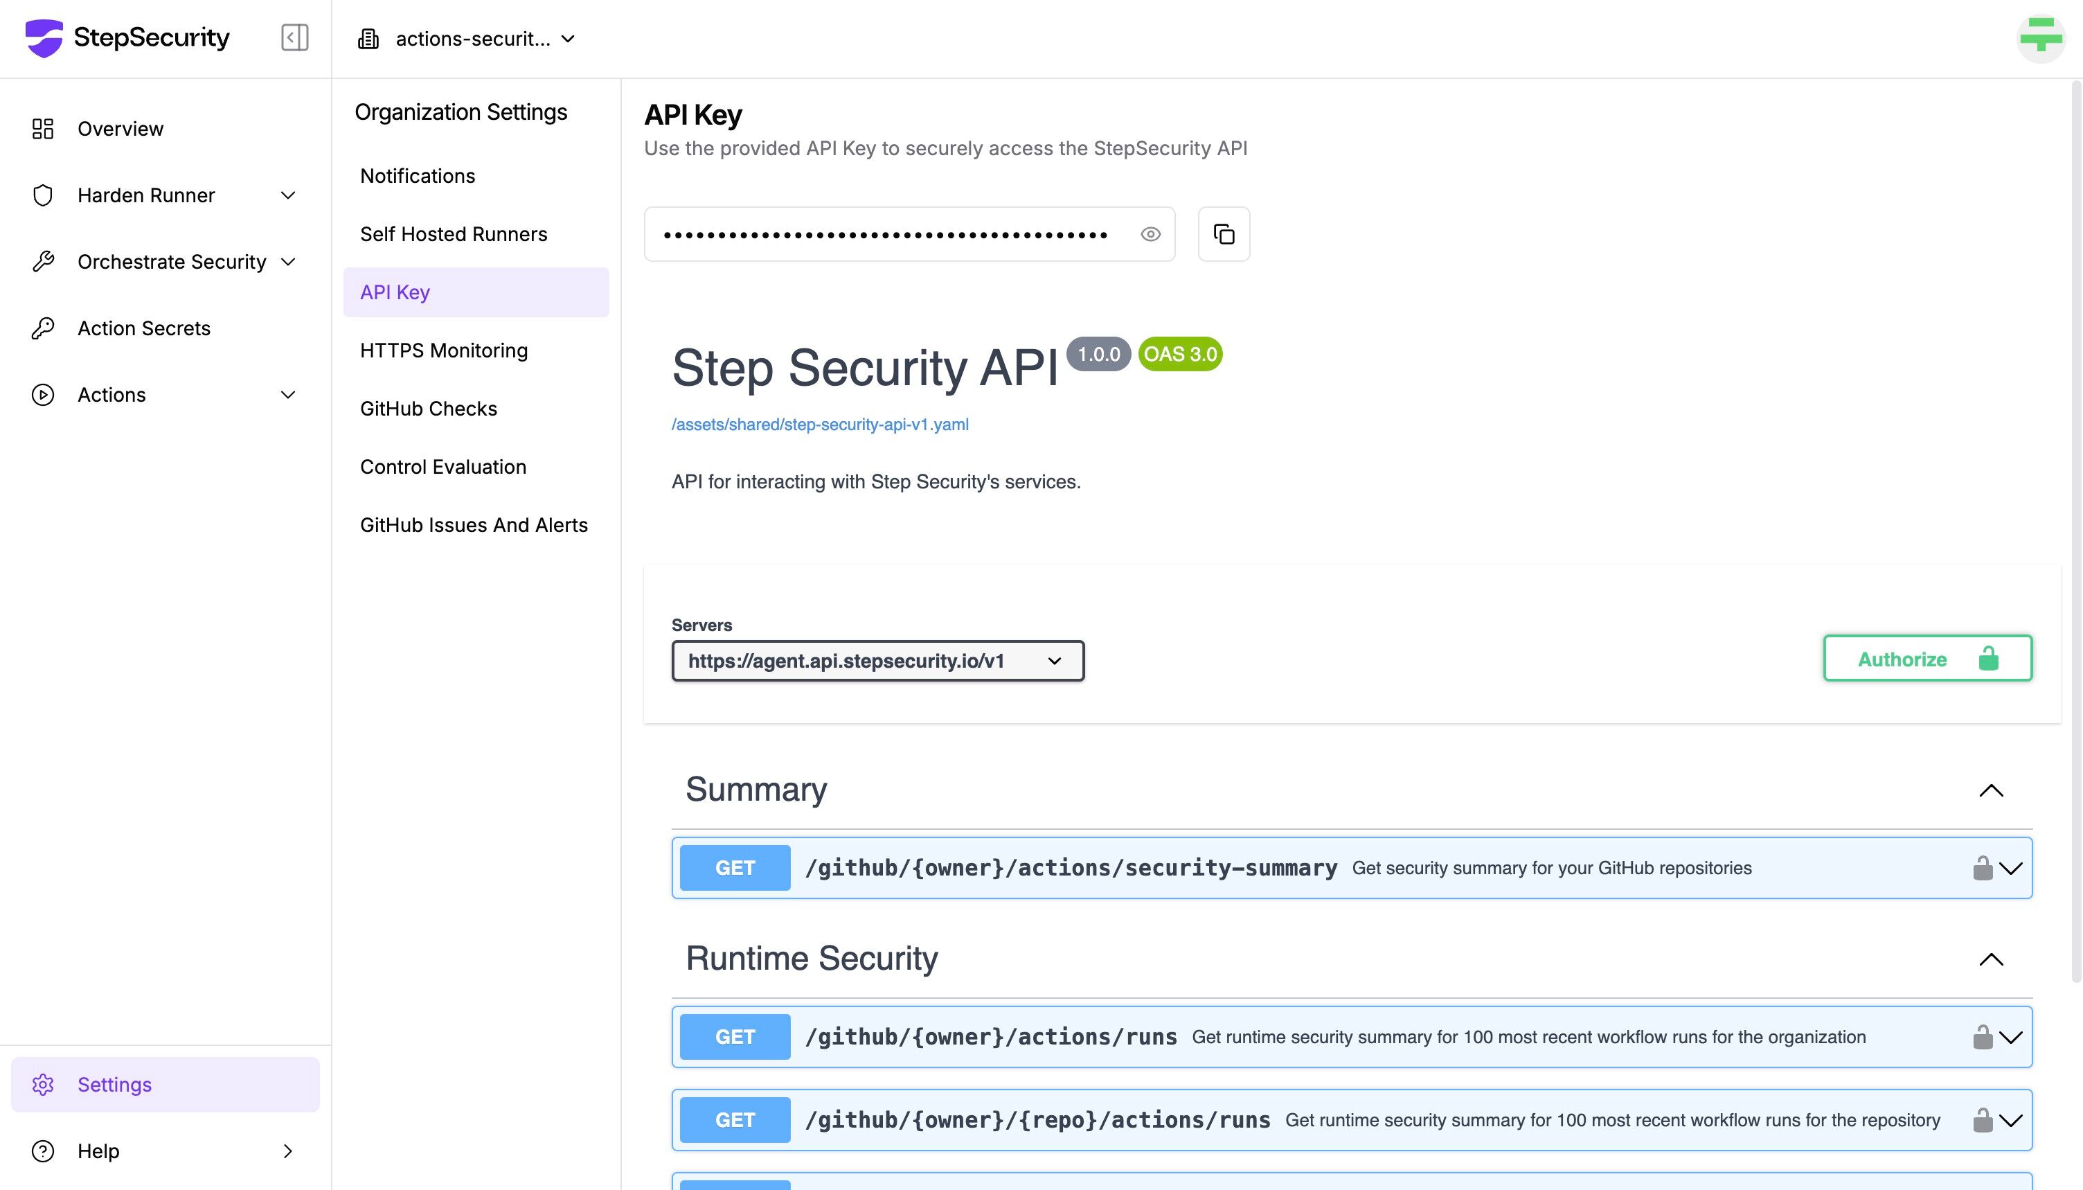The width and height of the screenshot is (2083, 1190).
Task: Click the Overview grid icon
Action: pyautogui.click(x=42, y=128)
